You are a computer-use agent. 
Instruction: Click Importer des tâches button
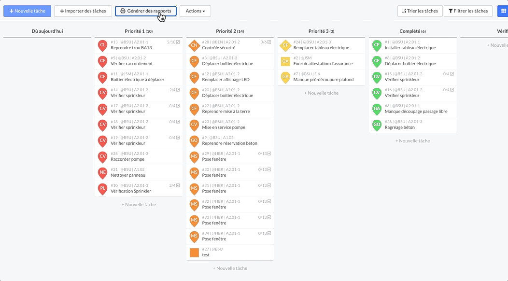[83, 11]
